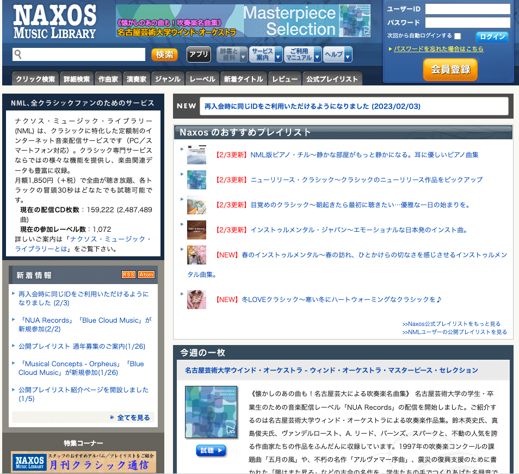Screen dimensions: 519x474
Task: Open 春のインストゥルメンタル playlist link
Action: 347,264
